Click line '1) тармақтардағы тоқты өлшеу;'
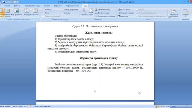Screen dimensions: 192x108 click(74, 39)
